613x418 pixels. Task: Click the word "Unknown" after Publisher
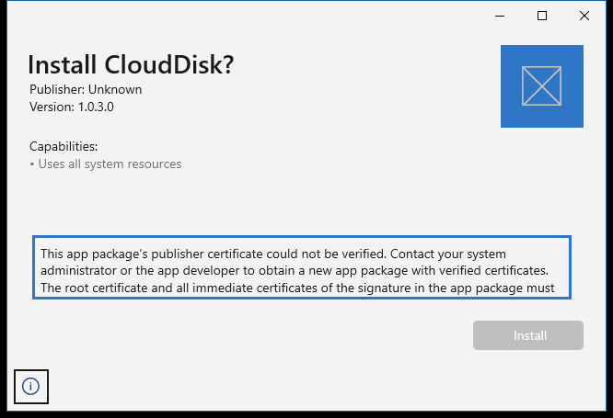tap(116, 90)
